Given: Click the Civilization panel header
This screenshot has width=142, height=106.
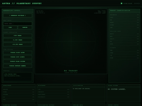Looking at the screenshot, I should 88,85.
